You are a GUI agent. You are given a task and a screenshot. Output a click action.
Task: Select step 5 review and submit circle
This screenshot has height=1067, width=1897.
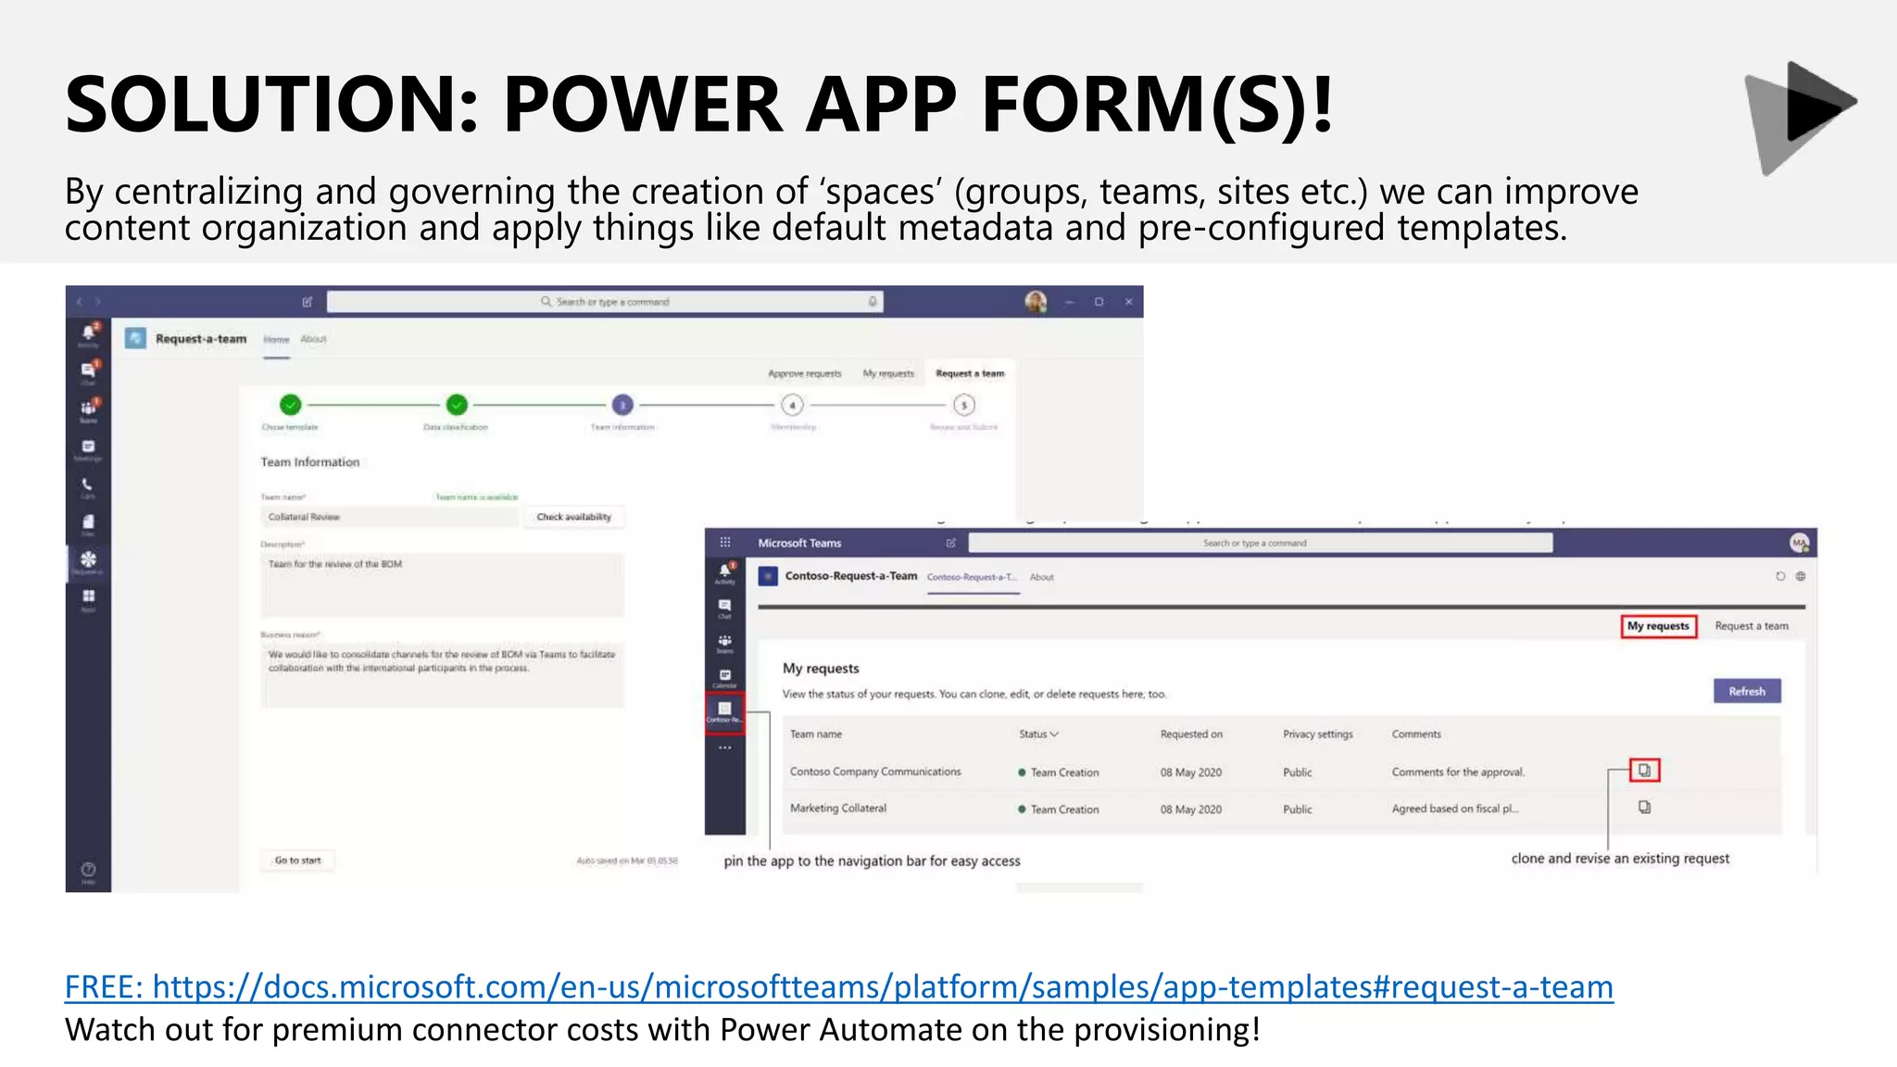tap(964, 405)
